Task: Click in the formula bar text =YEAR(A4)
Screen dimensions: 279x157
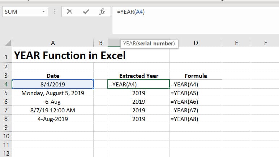Action: 132,12
